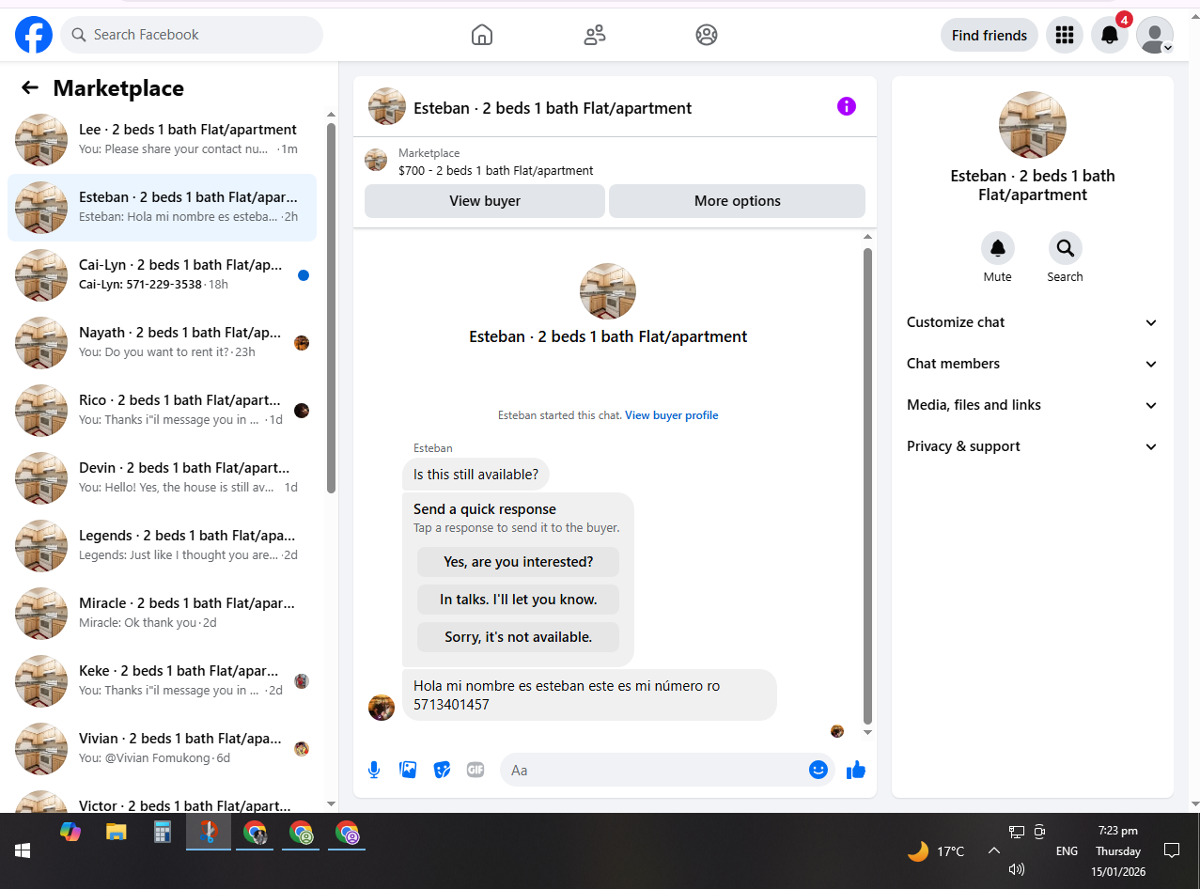Click the listing thumbnail in chat header
This screenshot has width=1200, height=889.
click(x=387, y=107)
